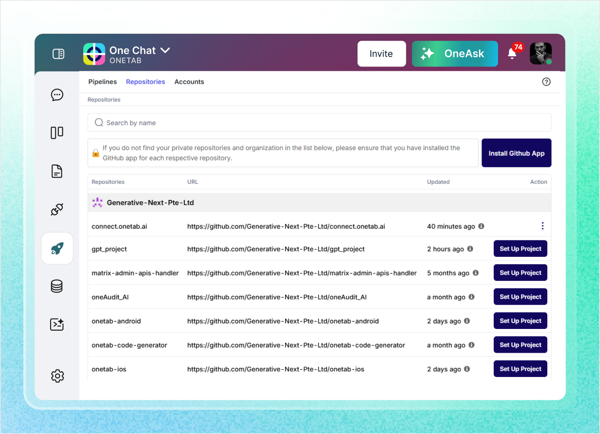Toggle the sidebar panel icon

click(x=58, y=54)
